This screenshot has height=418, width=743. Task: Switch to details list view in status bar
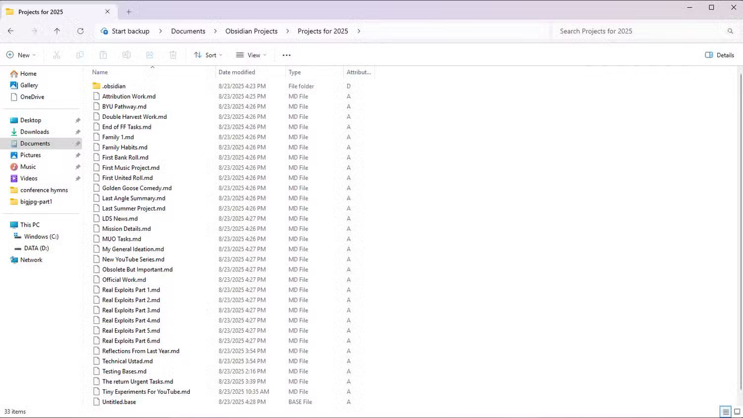click(726, 412)
